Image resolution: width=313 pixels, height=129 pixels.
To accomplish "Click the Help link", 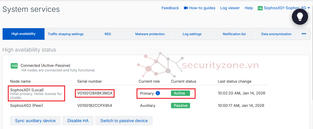I will [248, 8].
